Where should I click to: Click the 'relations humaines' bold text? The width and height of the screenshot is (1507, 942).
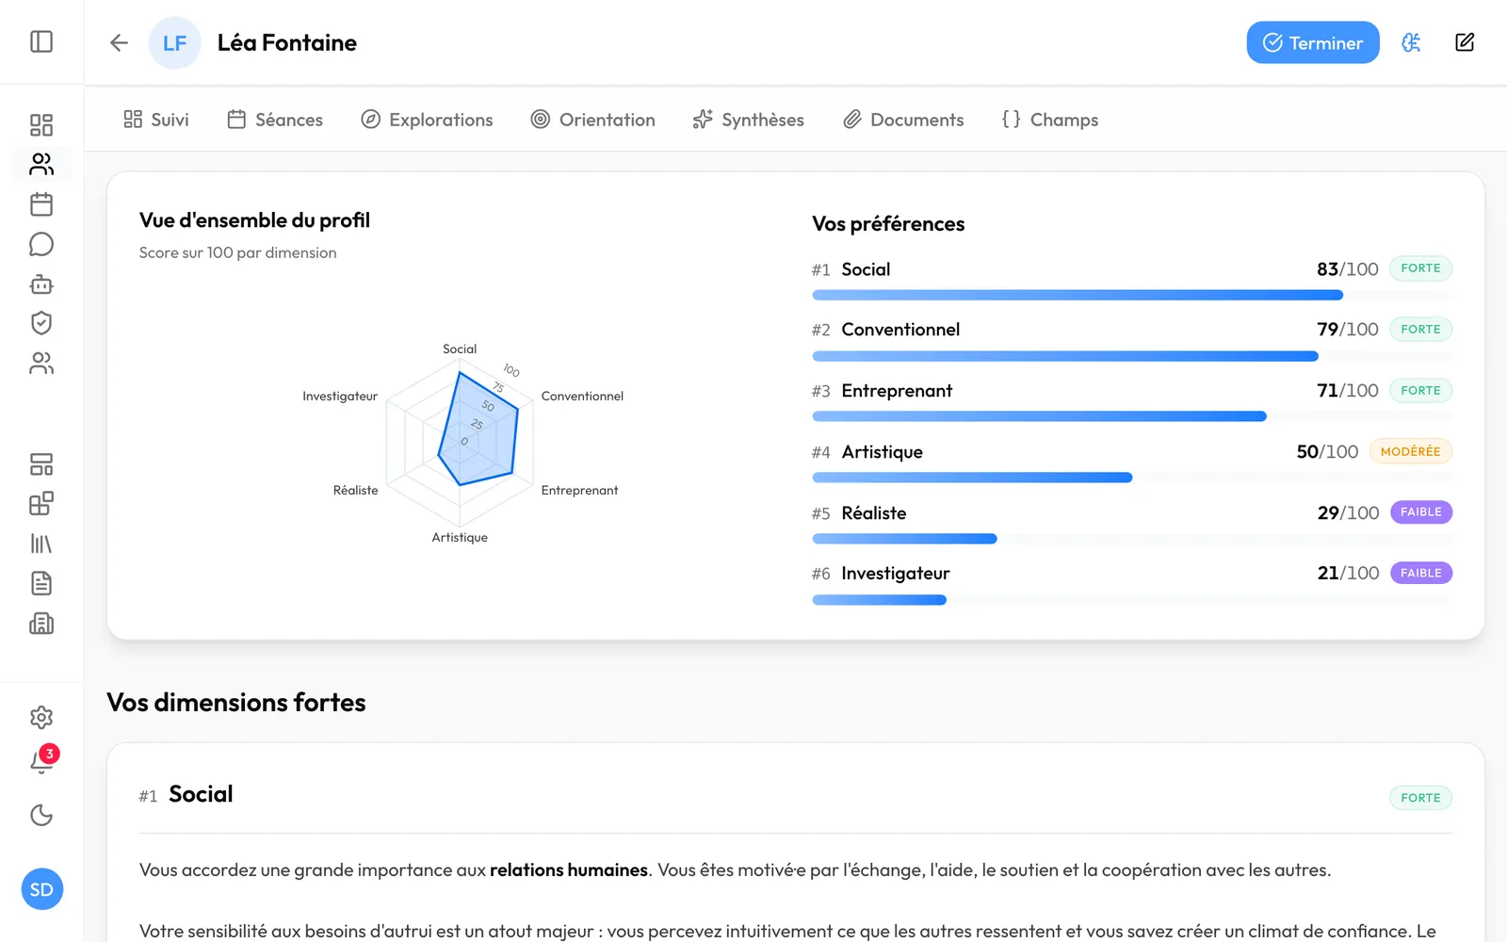pyautogui.click(x=569, y=869)
